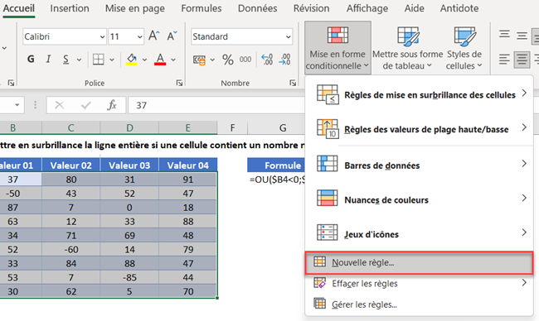Add a decimal place
The width and height of the screenshot is (539, 321).
click(x=267, y=60)
